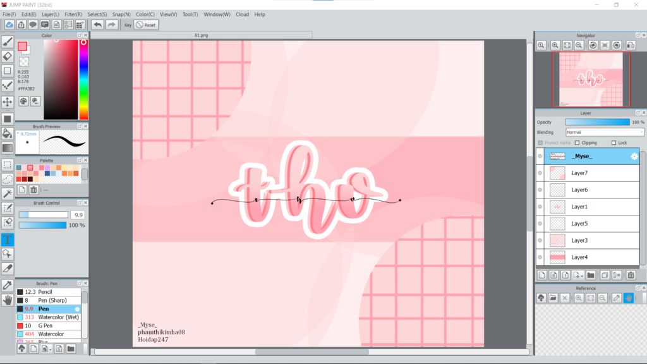Select the Text tool

[x=8, y=240]
